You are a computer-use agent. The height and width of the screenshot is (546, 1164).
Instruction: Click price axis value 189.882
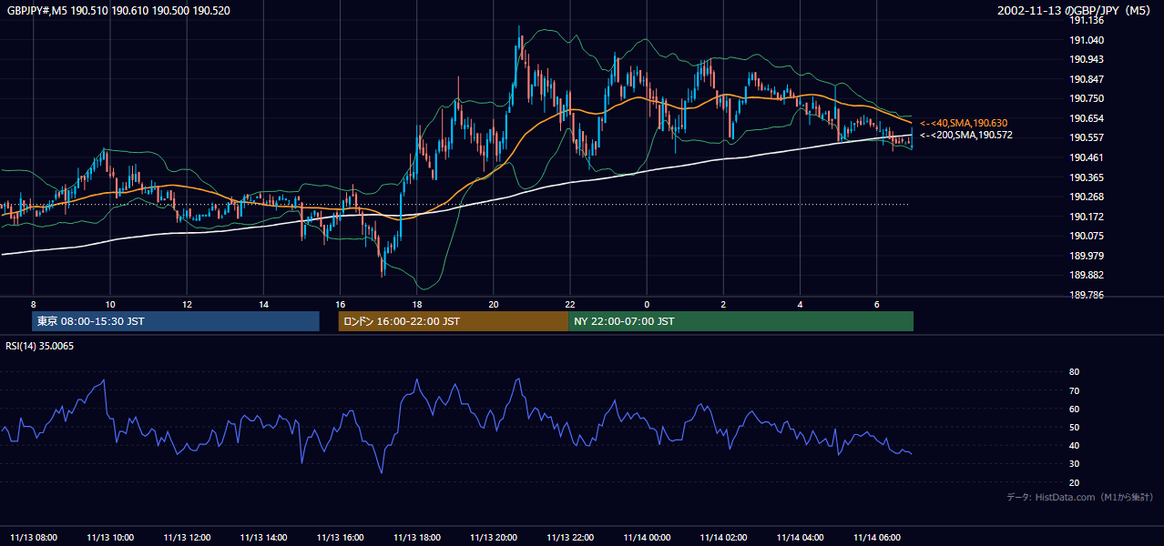(x=1087, y=275)
